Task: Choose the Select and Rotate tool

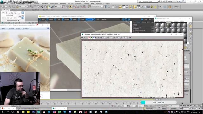Action: [x=46, y=7]
